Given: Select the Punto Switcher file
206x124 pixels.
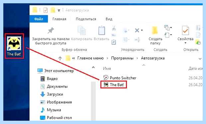Looking at the screenshot, I should [120, 78].
